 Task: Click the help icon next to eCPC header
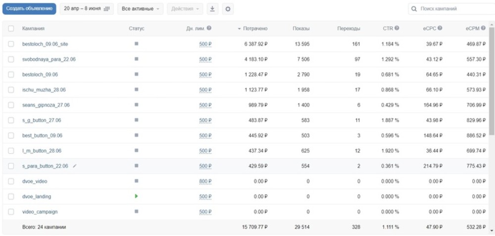(x=440, y=29)
